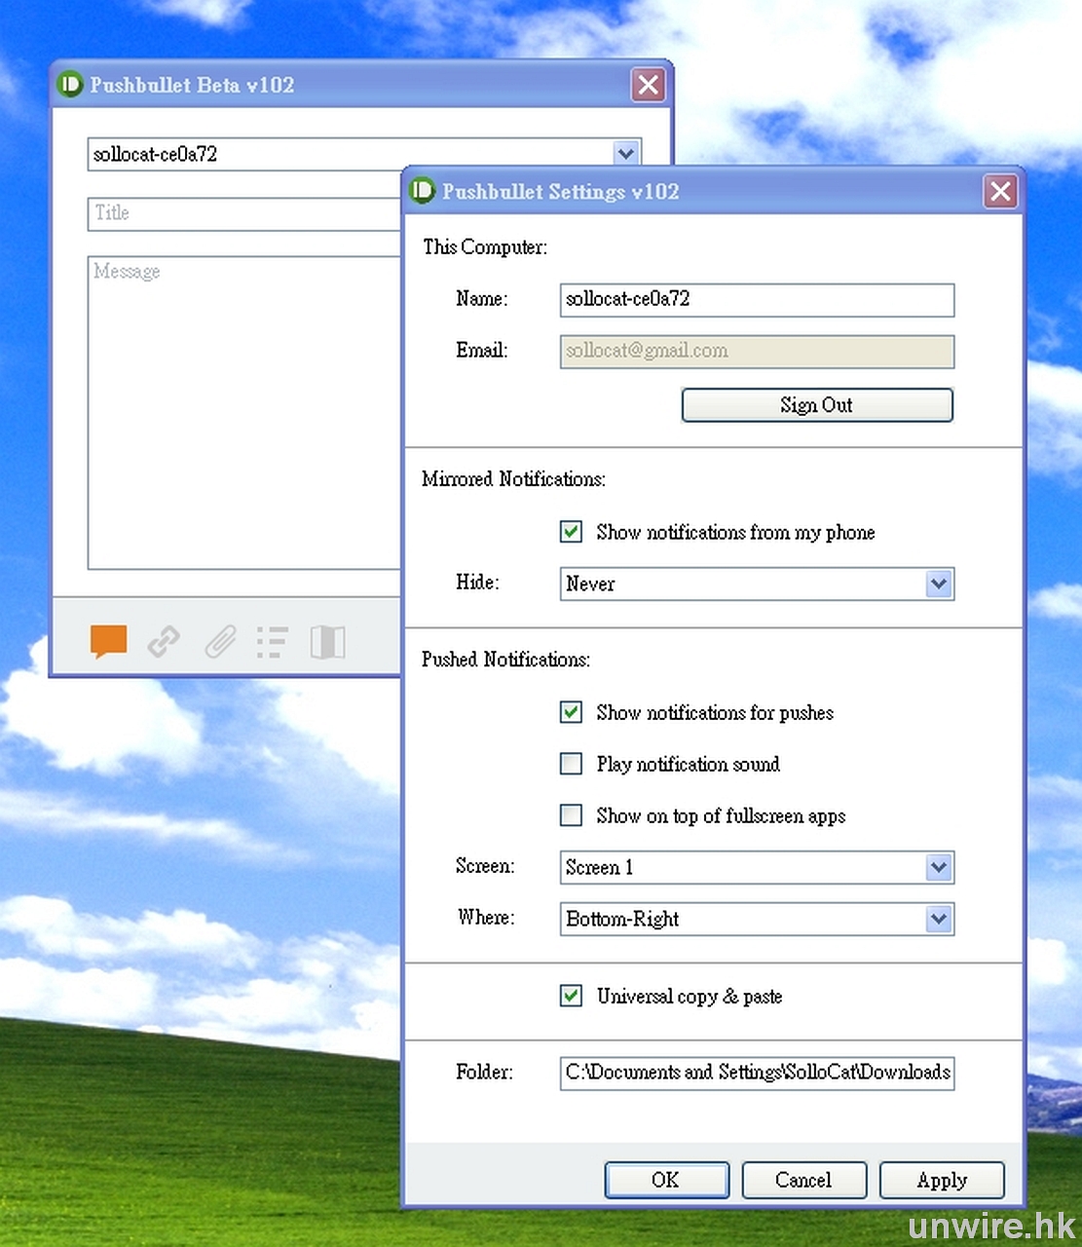Turn off Universal copy & paste
Screen dimensions: 1082x1247
tap(572, 996)
